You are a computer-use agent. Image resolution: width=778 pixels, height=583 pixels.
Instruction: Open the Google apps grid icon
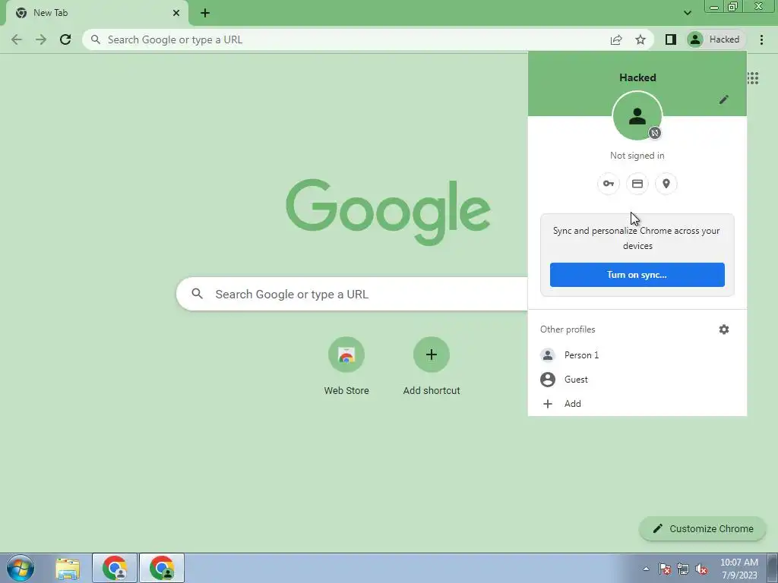(753, 78)
